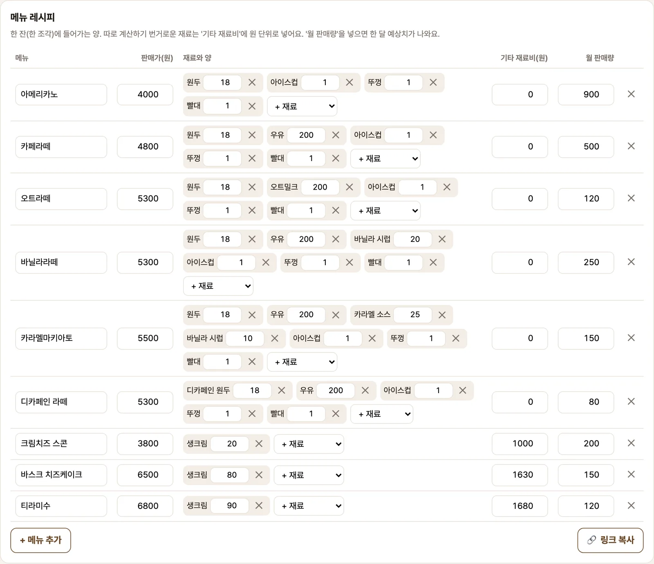Viewport: 654px width, 564px height.
Task: Edit 아메리카노 monthly sales field showing 900
Action: tap(586, 94)
